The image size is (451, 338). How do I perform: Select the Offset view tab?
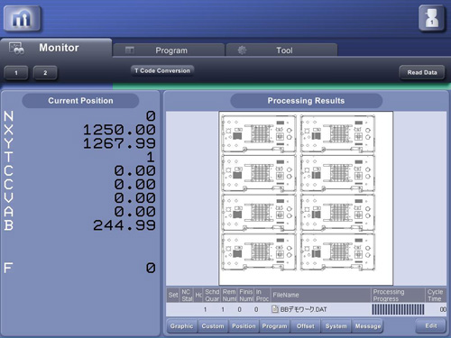pyautogui.click(x=306, y=326)
